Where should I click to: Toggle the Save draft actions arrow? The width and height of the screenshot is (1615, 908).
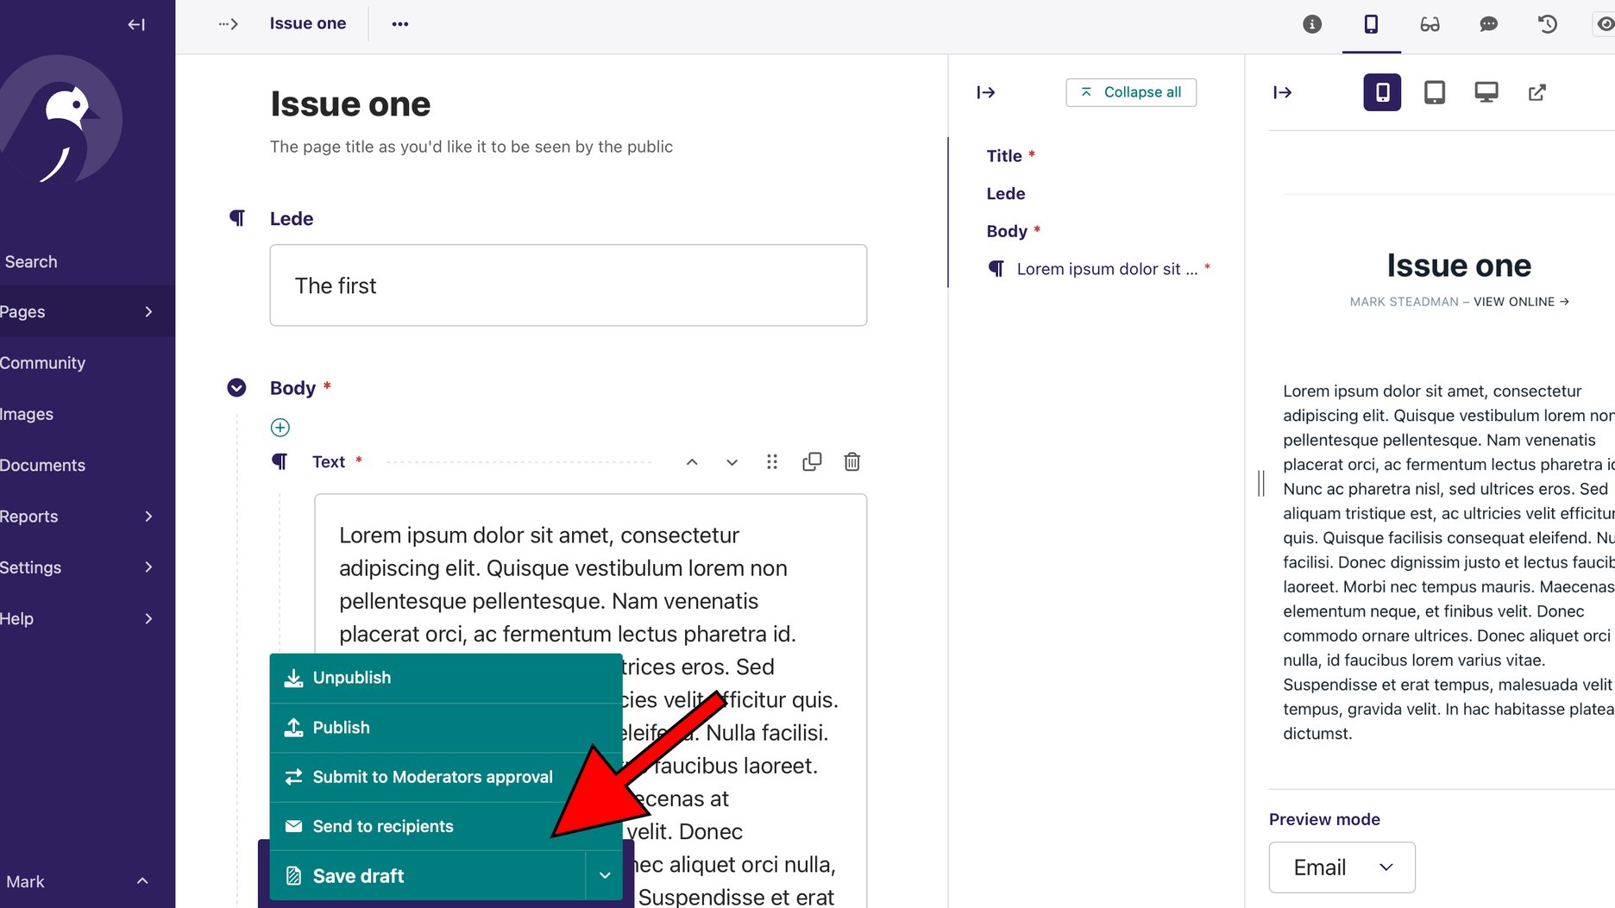click(x=605, y=876)
